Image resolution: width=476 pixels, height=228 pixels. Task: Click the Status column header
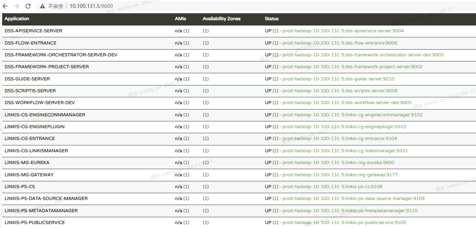point(272,19)
